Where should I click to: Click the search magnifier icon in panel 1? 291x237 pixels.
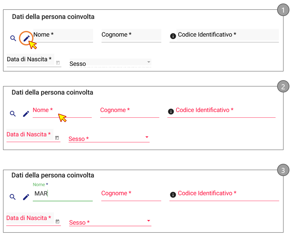click(x=13, y=38)
